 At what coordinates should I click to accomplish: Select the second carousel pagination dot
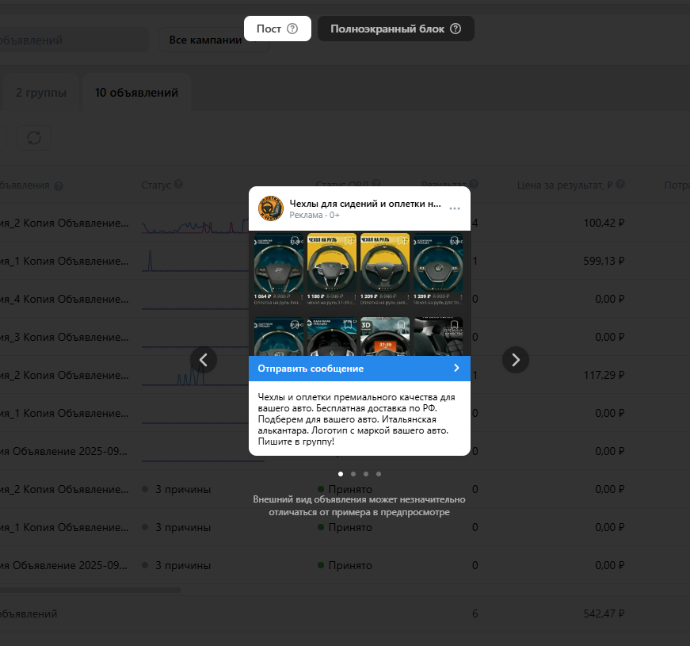point(353,474)
